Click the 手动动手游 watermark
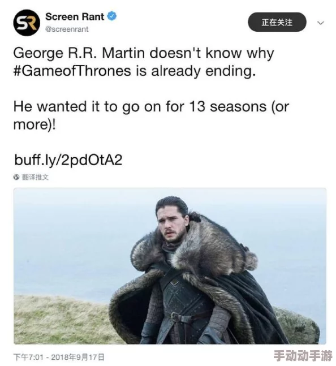The height and width of the screenshot is (366, 336). (303, 356)
